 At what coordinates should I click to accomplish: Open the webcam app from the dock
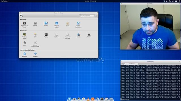(79, 99)
